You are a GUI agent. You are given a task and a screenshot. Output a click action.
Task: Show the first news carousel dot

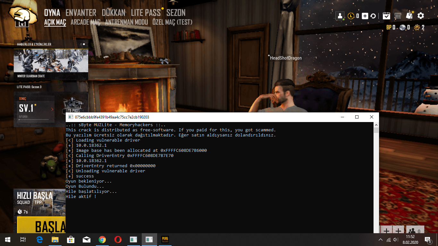point(81,44)
